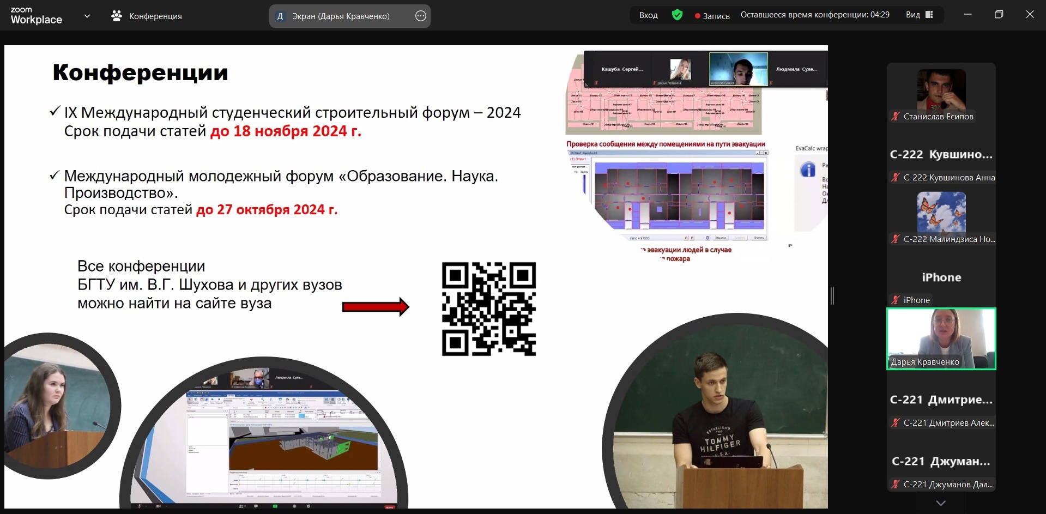Click the muted mic icon on iPhone participant
Screen dimensions: 1046x514
[x=895, y=300]
